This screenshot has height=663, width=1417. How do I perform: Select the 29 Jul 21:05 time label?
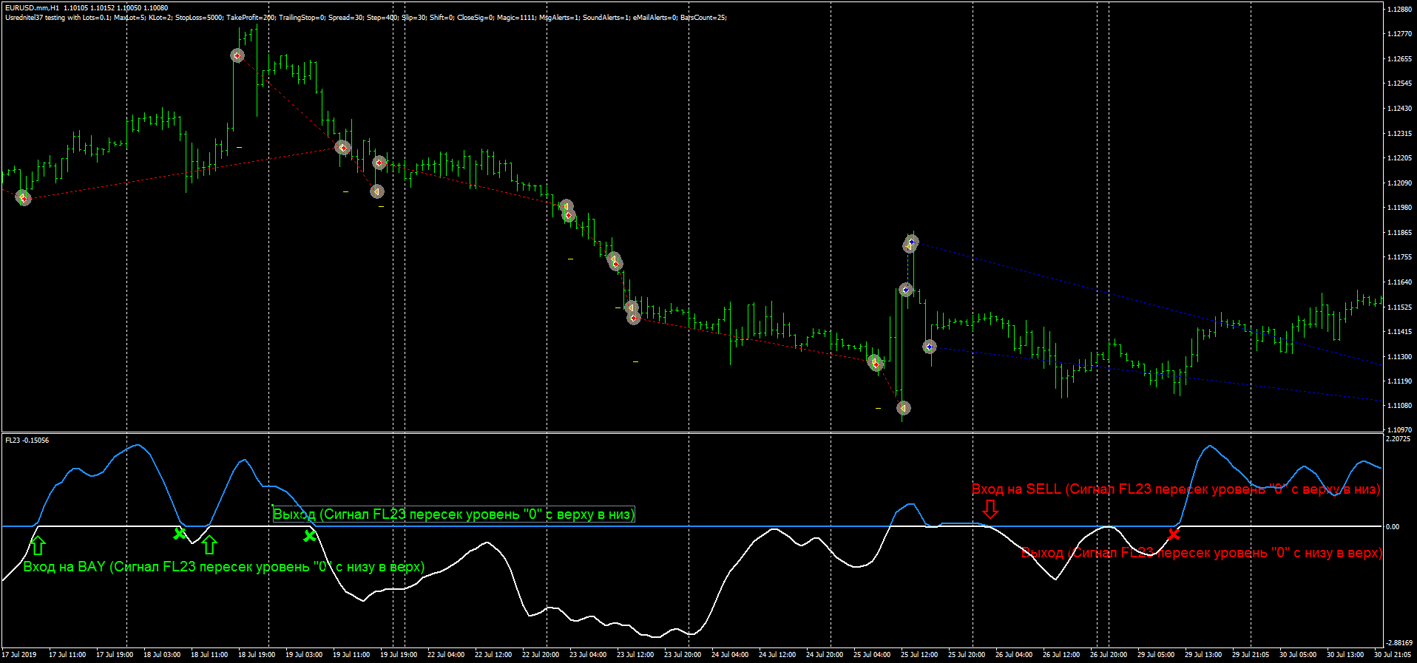[1251, 655]
